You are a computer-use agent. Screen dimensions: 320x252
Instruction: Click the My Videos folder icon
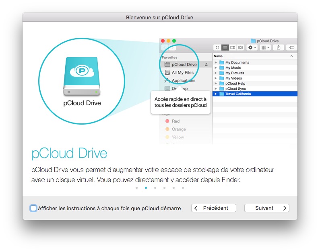pos(221,78)
